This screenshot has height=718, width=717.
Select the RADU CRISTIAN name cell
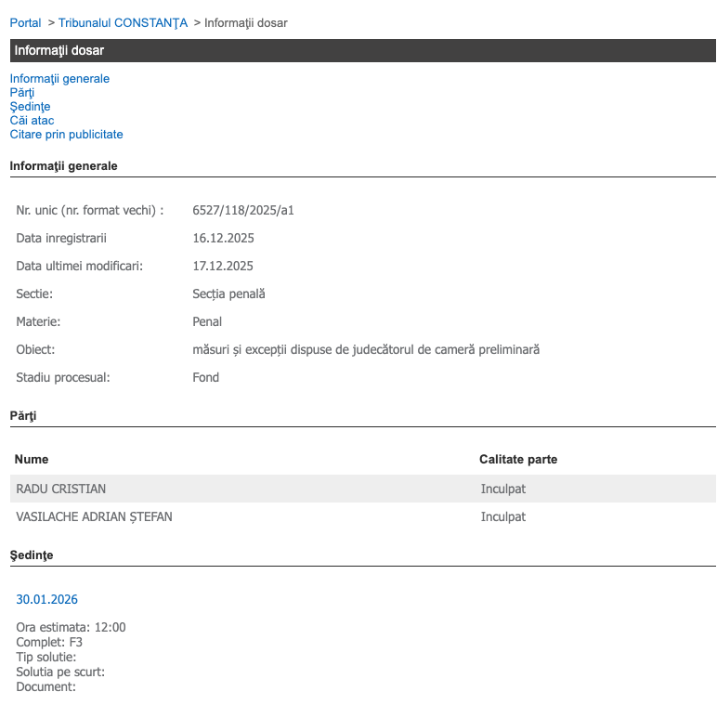(x=61, y=490)
